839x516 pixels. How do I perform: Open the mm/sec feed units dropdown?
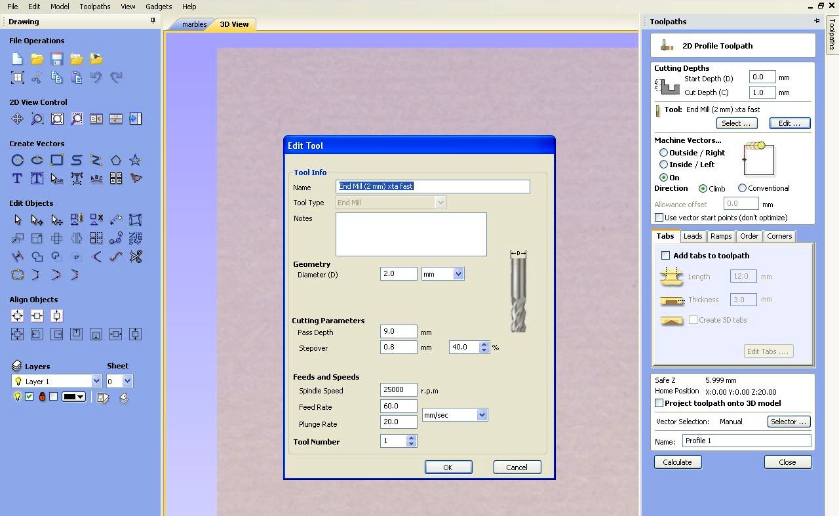pos(482,414)
